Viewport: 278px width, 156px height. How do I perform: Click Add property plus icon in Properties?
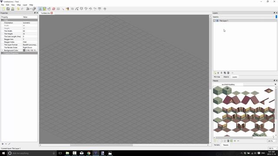[3, 144]
